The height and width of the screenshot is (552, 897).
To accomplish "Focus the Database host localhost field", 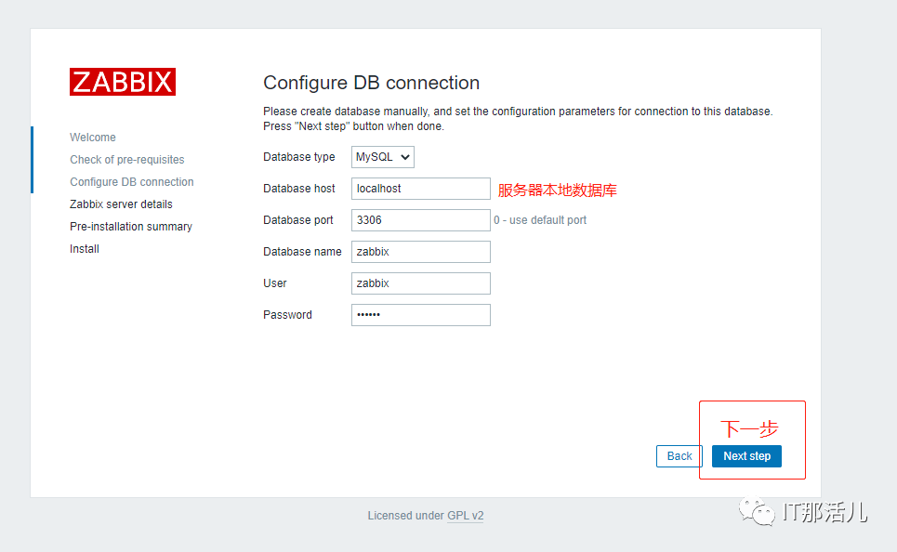I will pos(420,189).
